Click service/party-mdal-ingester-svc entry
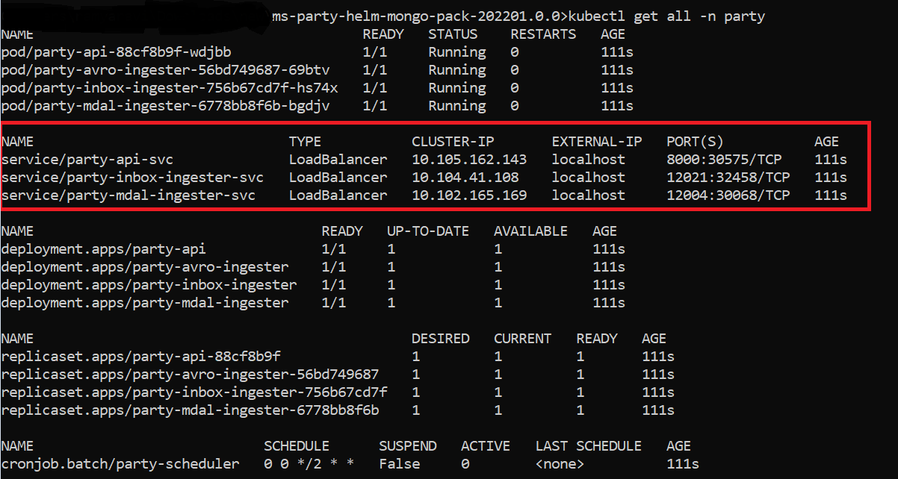 click(x=128, y=195)
